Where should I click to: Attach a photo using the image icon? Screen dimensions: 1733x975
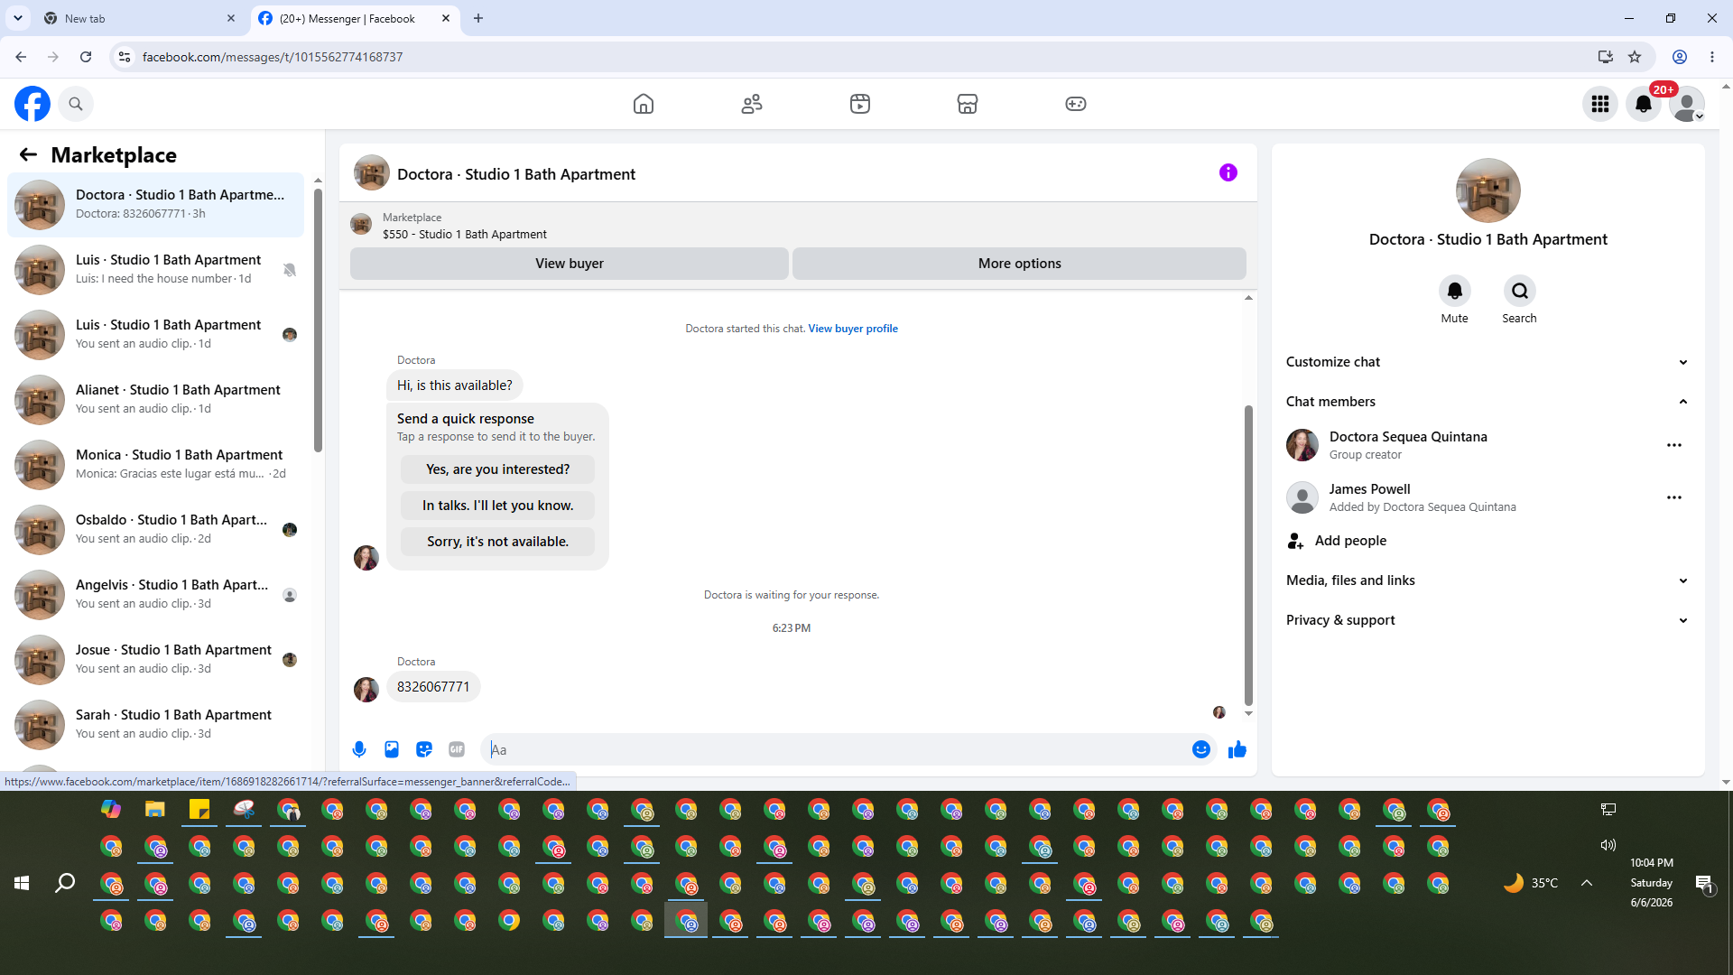(x=392, y=749)
